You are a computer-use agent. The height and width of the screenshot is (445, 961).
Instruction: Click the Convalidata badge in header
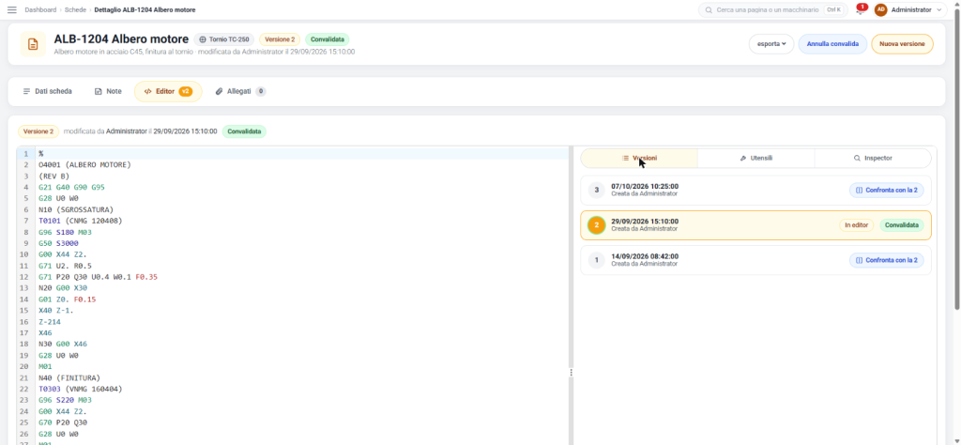[328, 39]
